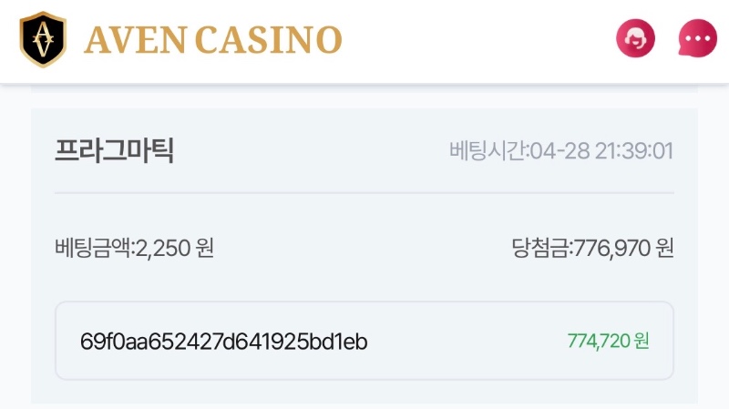Select the 프라그마틱 provider heading

pyautogui.click(x=115, y=150)
